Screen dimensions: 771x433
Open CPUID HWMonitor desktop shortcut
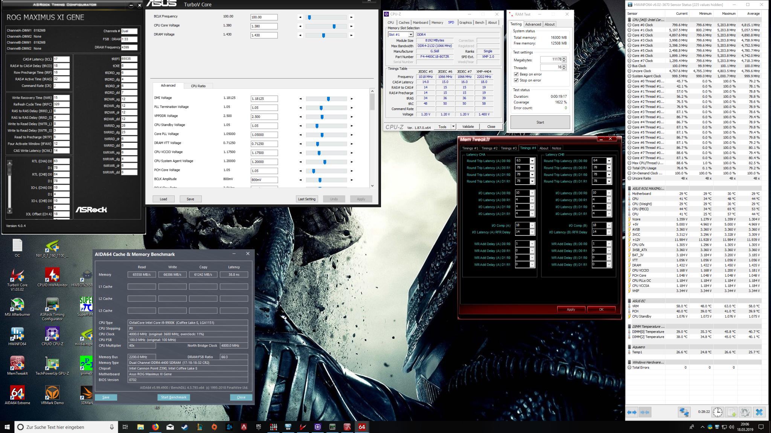(x=52, y=277)
